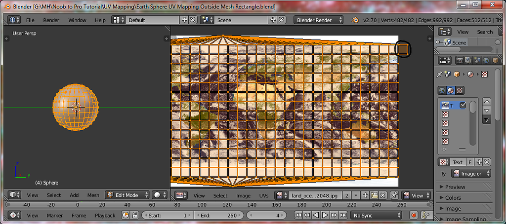Screen dimensions: 506x224
Task: Open the World properties tab
Action: tap(486, 60)
